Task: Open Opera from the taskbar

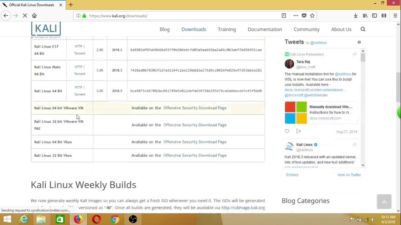Action: [96, 219]
